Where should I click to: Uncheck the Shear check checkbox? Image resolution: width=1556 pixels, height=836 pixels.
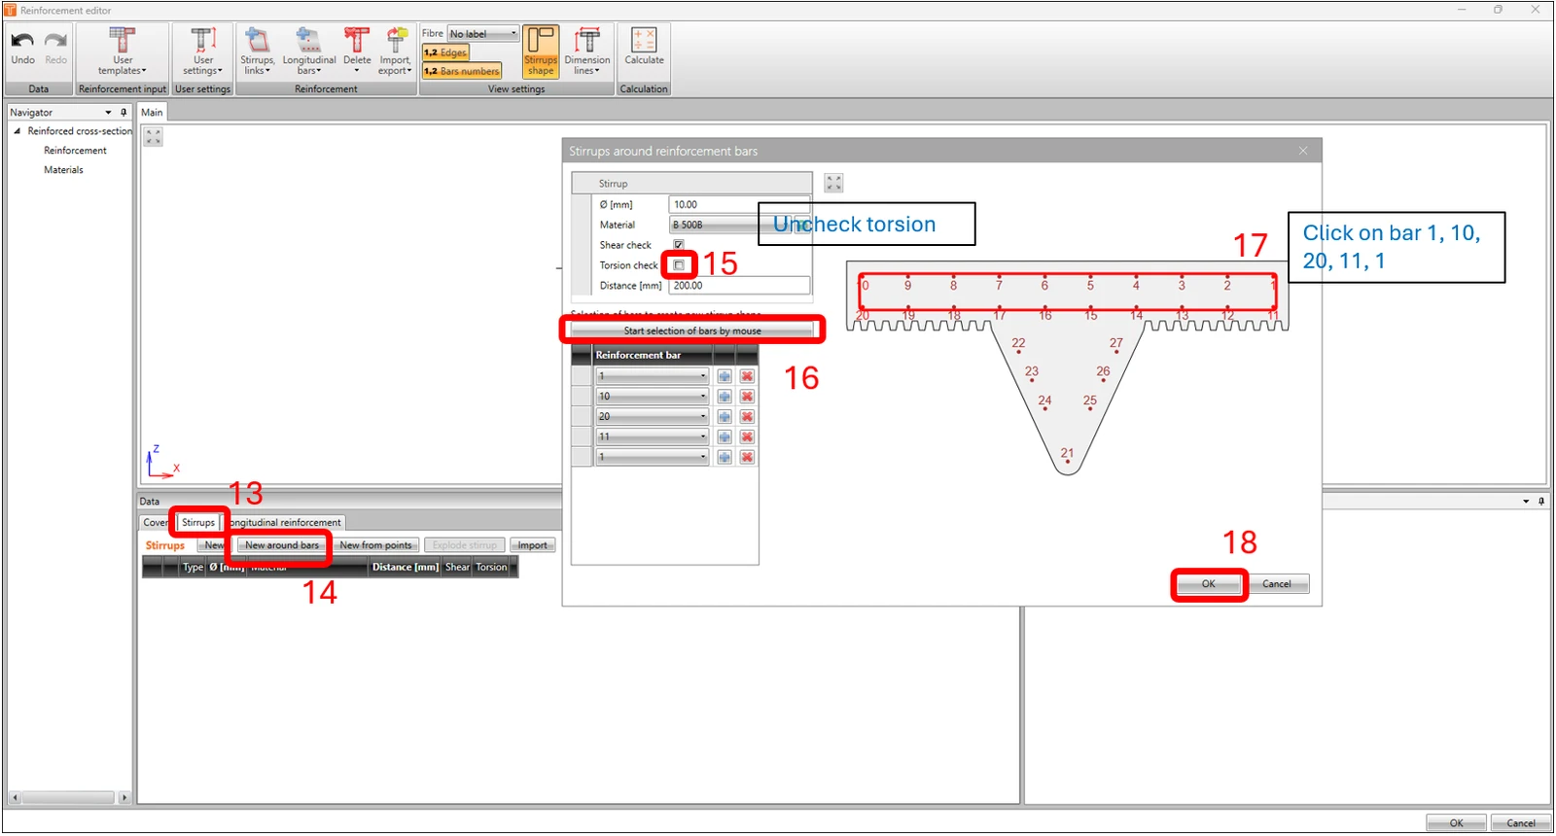pos(679,245)
